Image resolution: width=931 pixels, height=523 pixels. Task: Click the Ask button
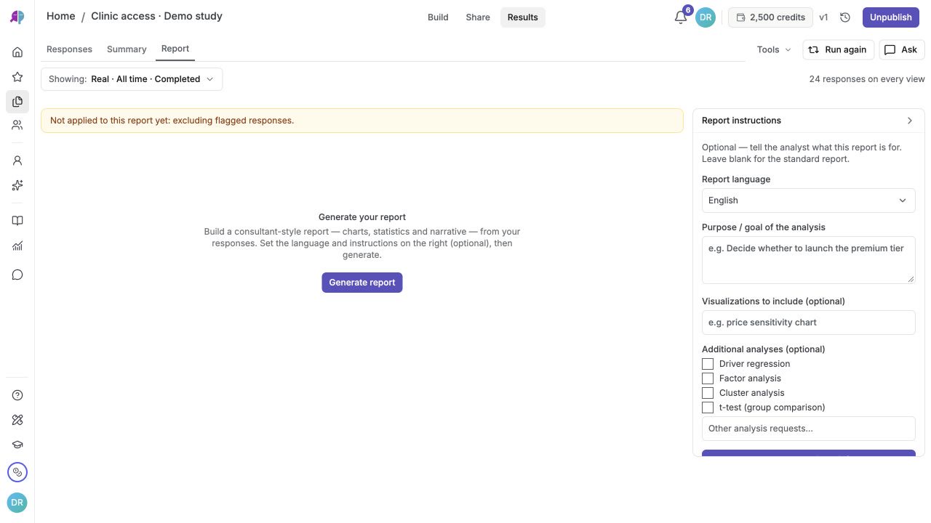(902, 49)
